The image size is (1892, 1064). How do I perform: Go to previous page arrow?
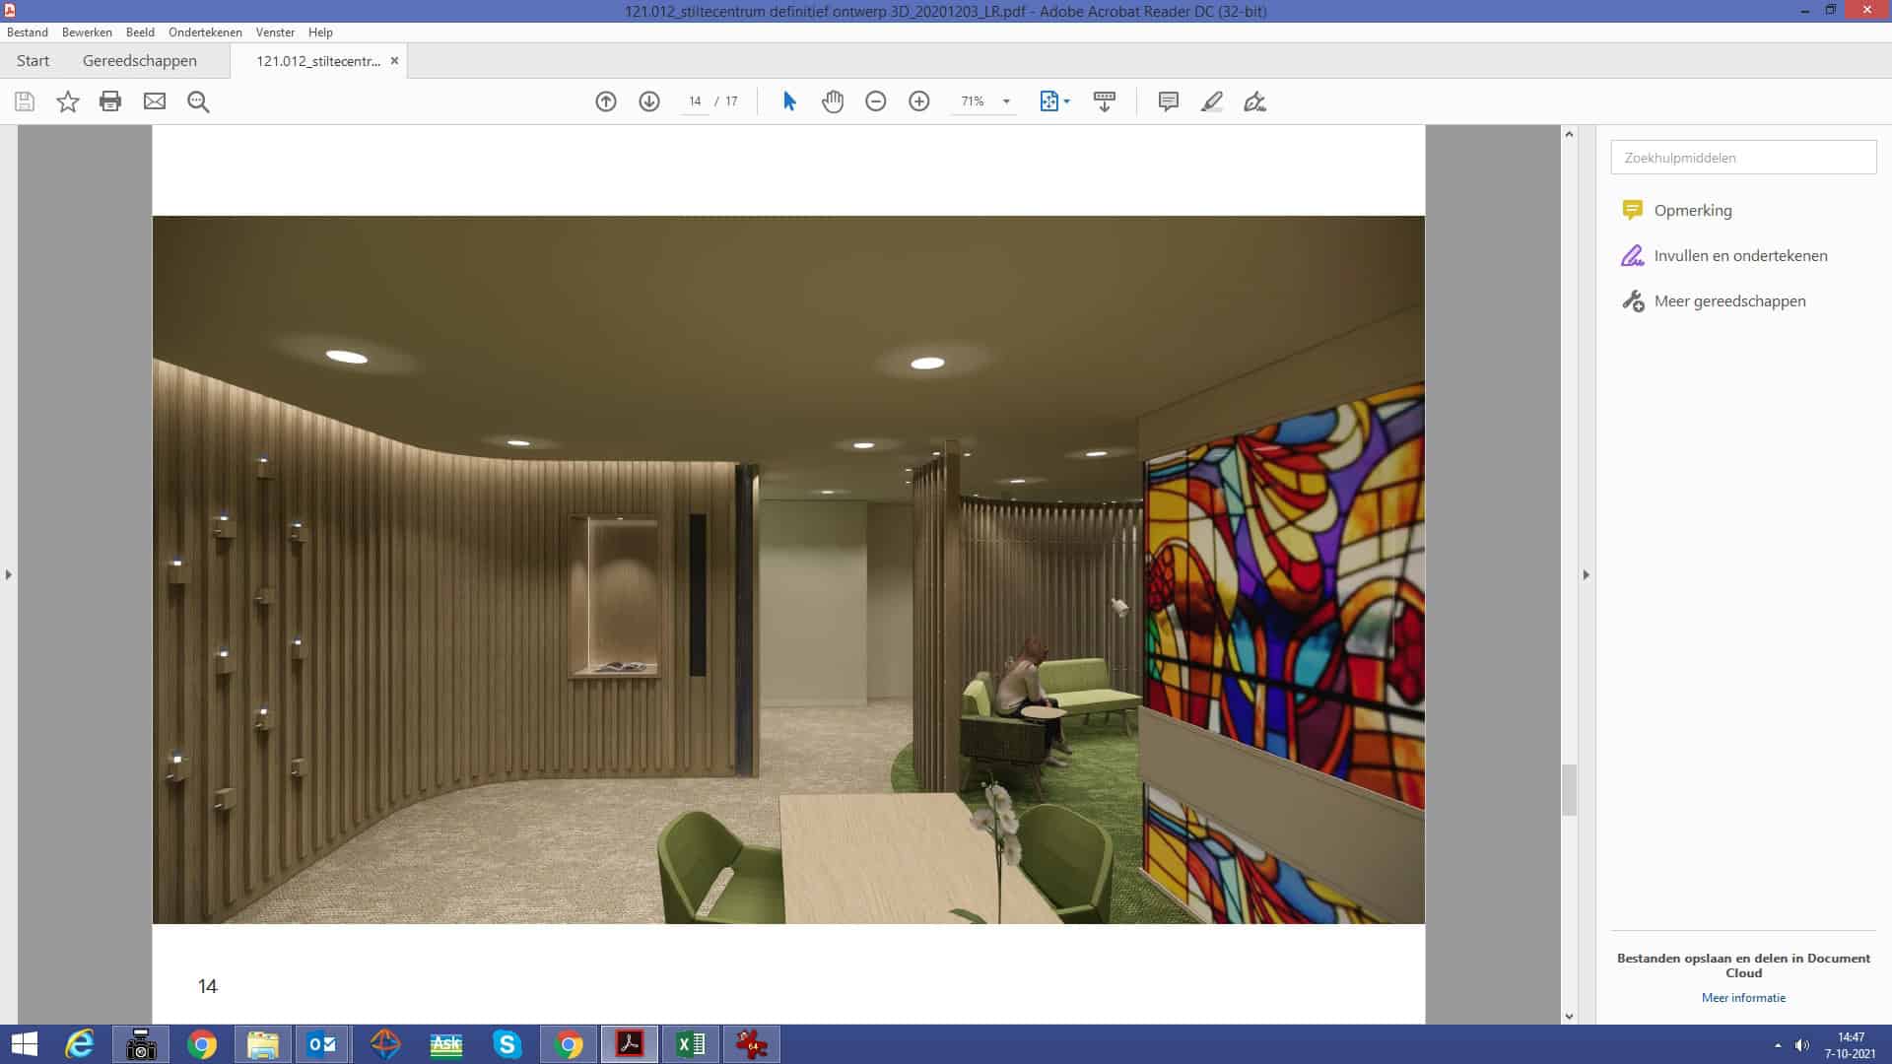click(x=606, y=101)
